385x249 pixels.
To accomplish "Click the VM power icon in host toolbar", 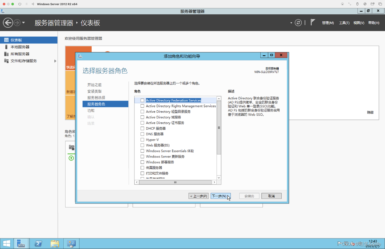I will click(20, 4).
